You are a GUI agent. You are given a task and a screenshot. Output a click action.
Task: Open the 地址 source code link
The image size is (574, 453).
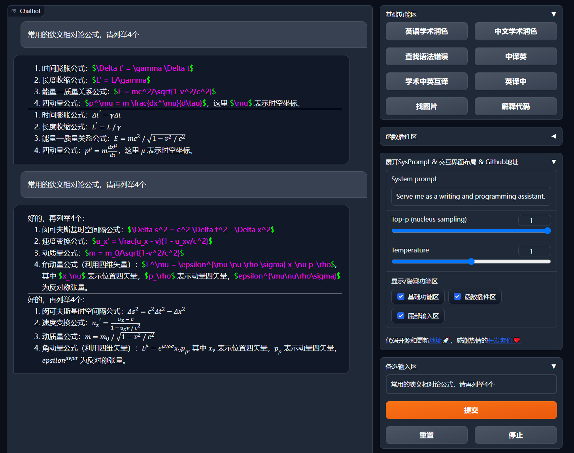click(435, 340)
